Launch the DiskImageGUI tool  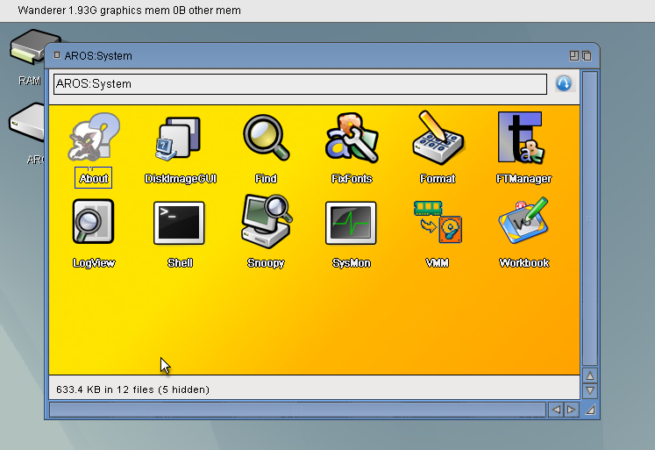[x=178, y=139]
